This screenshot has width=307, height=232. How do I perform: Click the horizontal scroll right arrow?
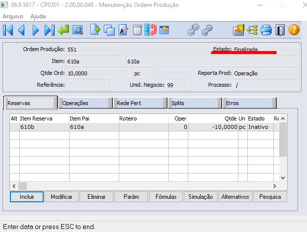click(275, 186)
